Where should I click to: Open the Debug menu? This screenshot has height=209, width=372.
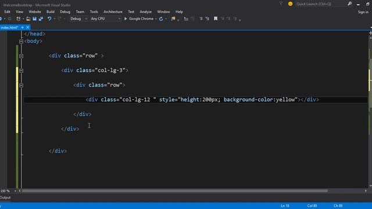[65, 12]
